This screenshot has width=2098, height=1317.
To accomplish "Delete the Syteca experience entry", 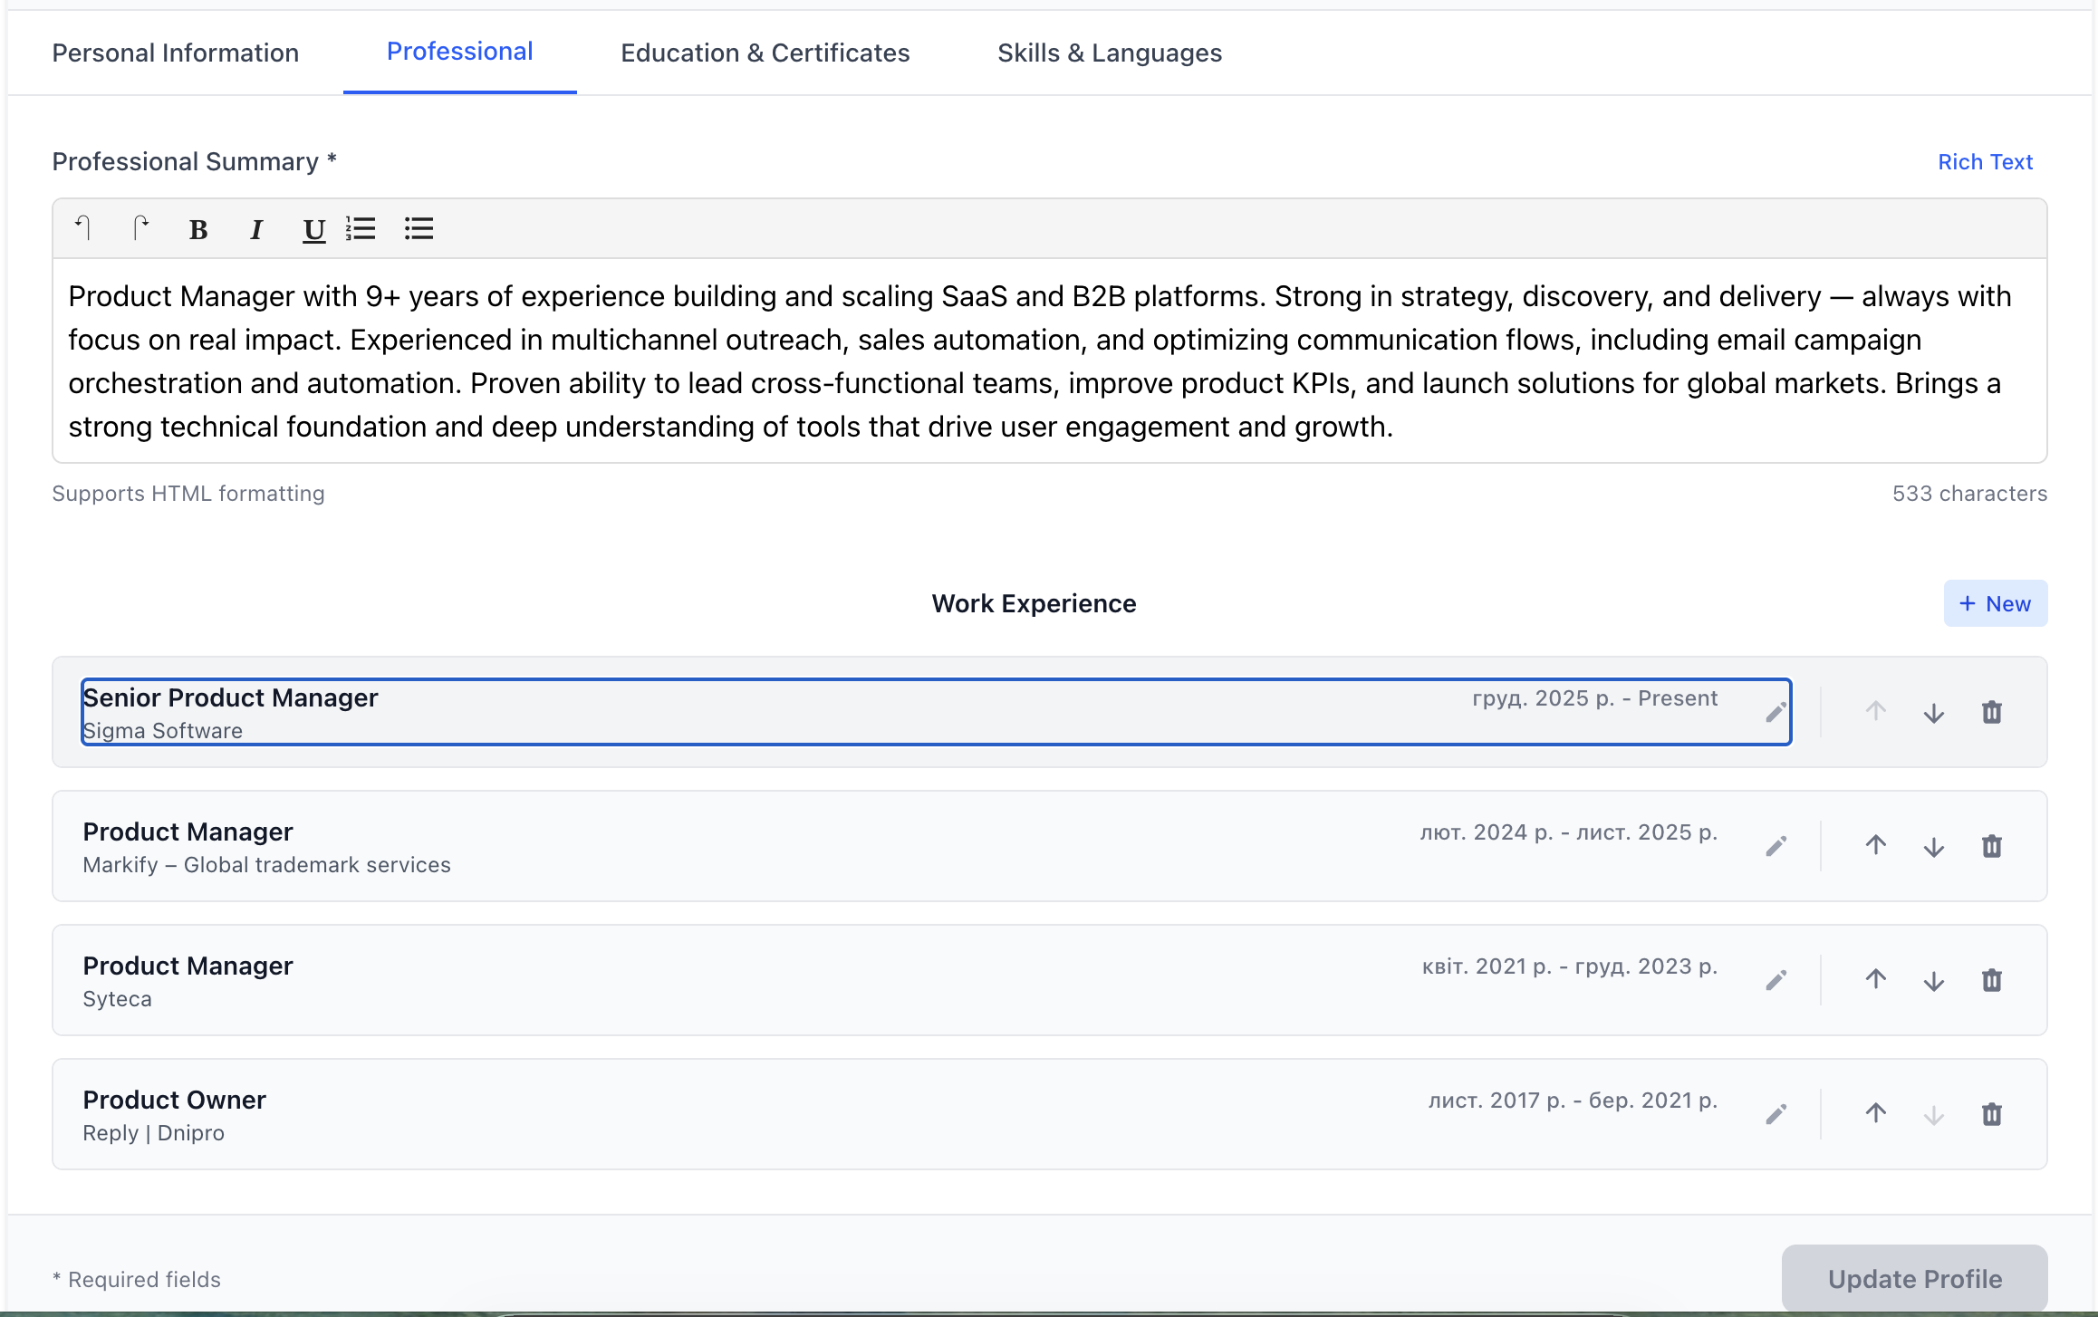I will click(x=1992, y=980).
